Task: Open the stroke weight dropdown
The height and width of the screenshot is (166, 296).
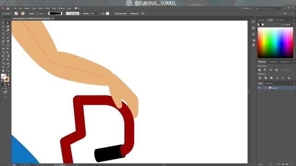Action: coord(46,13)
